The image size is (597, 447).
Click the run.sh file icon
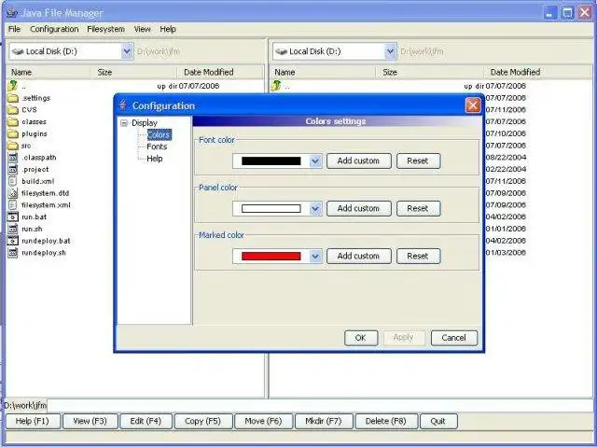click(x=13, y=229)
